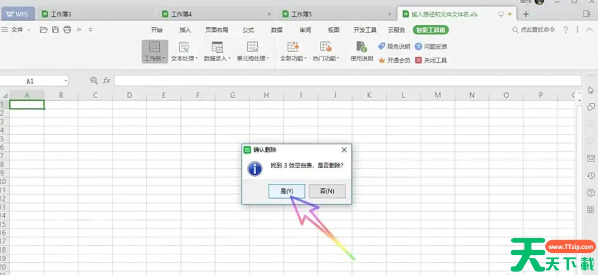Screen dimensions: 598x275
Task: Click the WPS home tab
Action: pyautogui.click(x=18, y=14)
